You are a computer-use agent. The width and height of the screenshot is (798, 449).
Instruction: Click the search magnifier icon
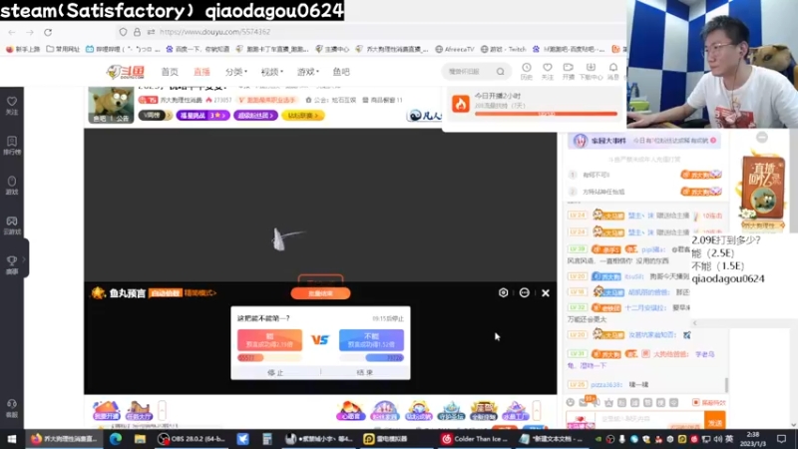[501, 72]
